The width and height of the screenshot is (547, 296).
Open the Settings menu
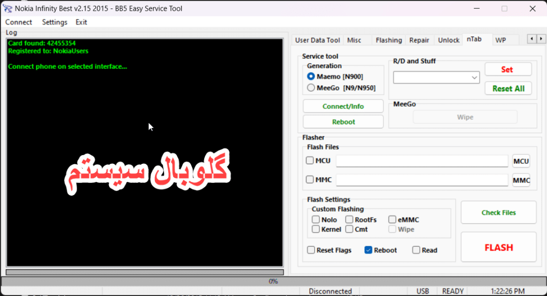[54, 22]
